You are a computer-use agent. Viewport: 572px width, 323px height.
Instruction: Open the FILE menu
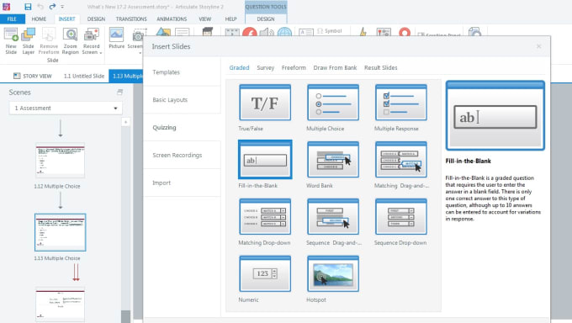(12, 19)
